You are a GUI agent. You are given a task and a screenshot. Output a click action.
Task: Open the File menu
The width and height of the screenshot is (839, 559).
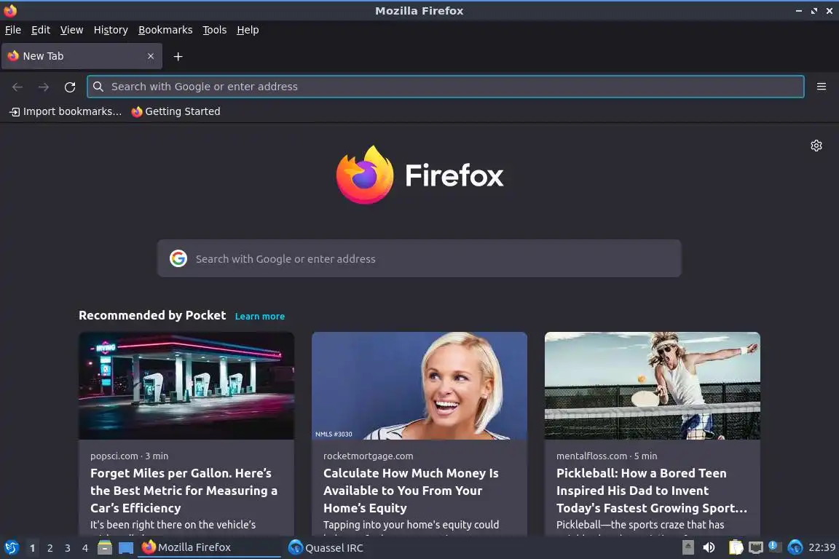coord(13,30)
